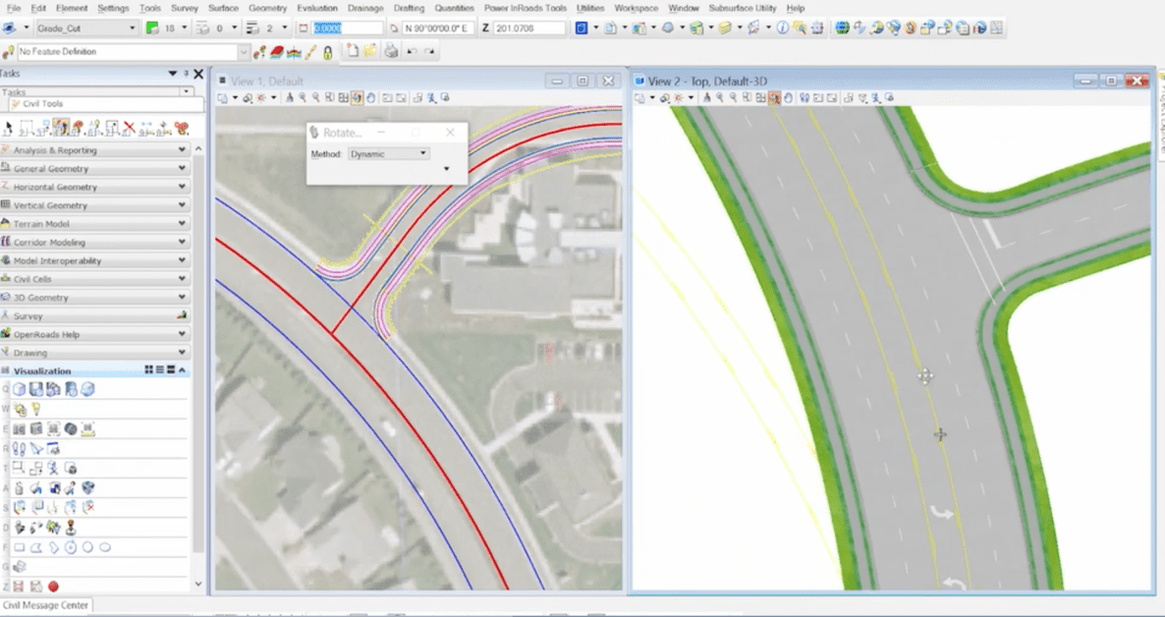1165x617 pixels.
Task: Open the Method dropdown in the Rotate dialog
Action: (x=388, y=152)
